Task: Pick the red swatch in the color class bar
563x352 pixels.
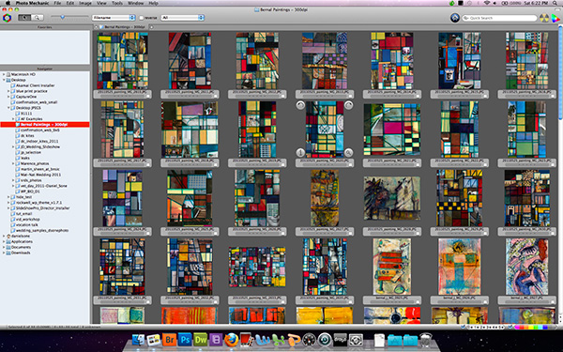Action: tap(522, 327)
